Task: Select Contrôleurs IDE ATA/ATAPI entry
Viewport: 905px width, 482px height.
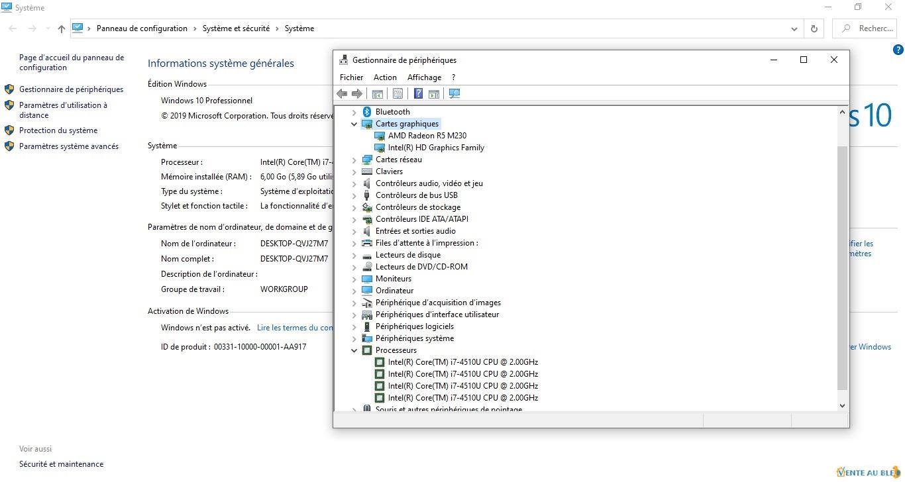Action: (x=422, y=219)
